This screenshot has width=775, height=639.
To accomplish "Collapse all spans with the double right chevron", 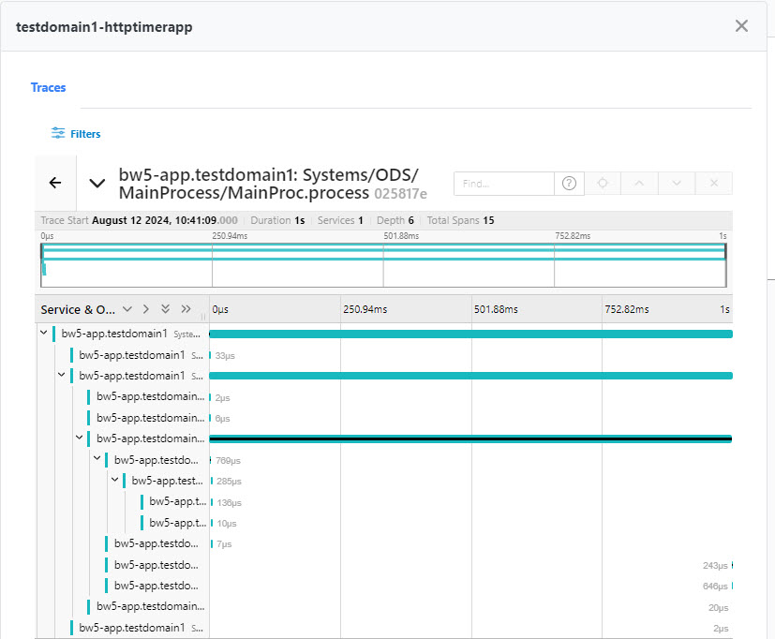I will pyautogui.click(x=186, y=309).
